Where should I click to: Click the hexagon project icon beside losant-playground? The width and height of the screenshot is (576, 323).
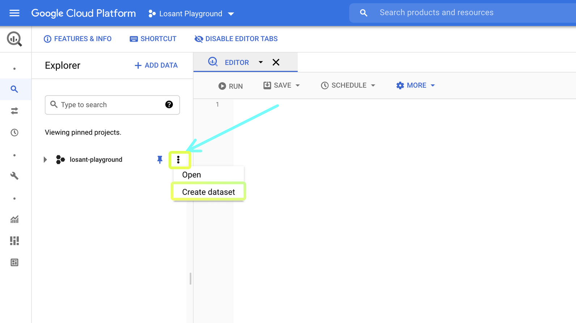60,160
